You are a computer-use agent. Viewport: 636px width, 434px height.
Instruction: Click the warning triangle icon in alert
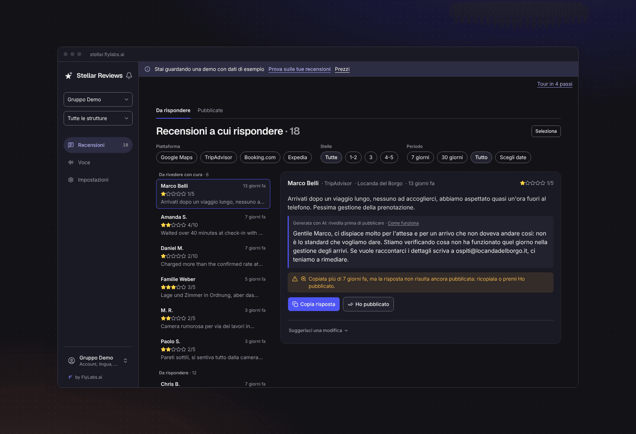(x=295, y=279)
